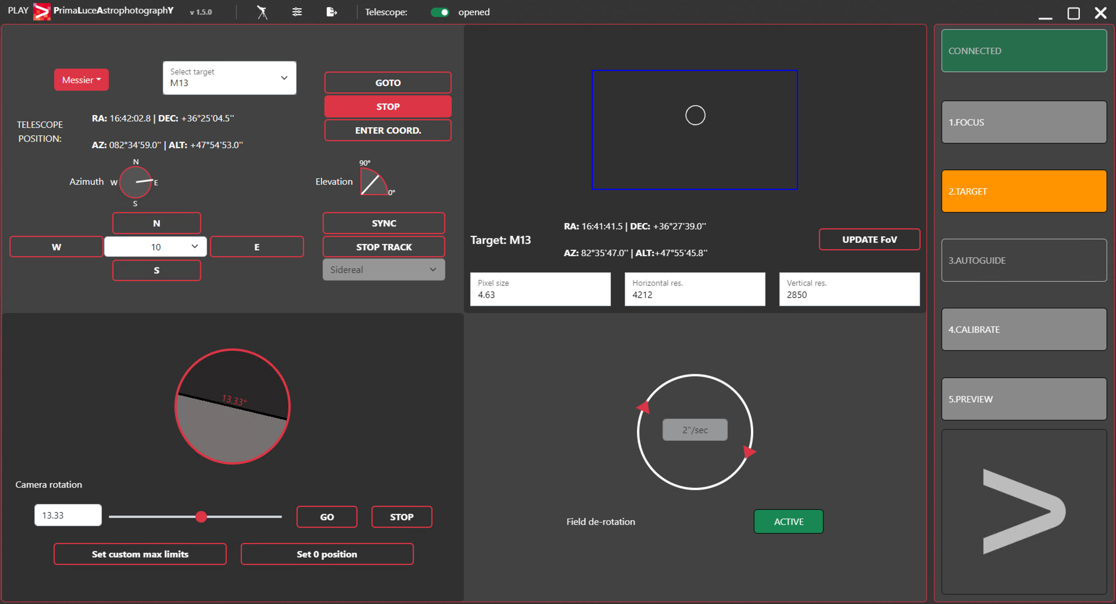Click the Azimuth compass dial
This screenshot has width=1116, height=604.
point(135,182)
